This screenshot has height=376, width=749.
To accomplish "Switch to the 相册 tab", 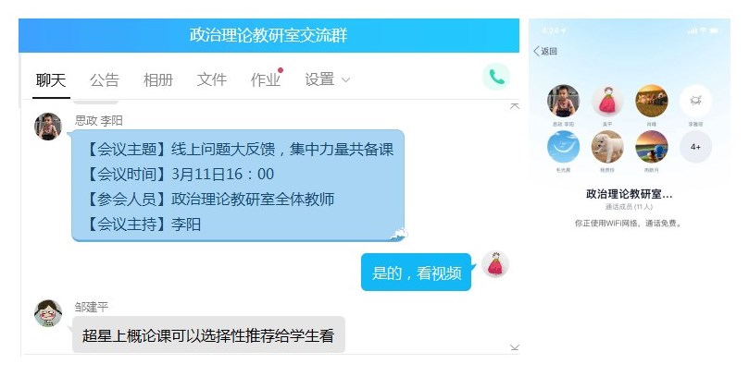I will coord(158,79).
